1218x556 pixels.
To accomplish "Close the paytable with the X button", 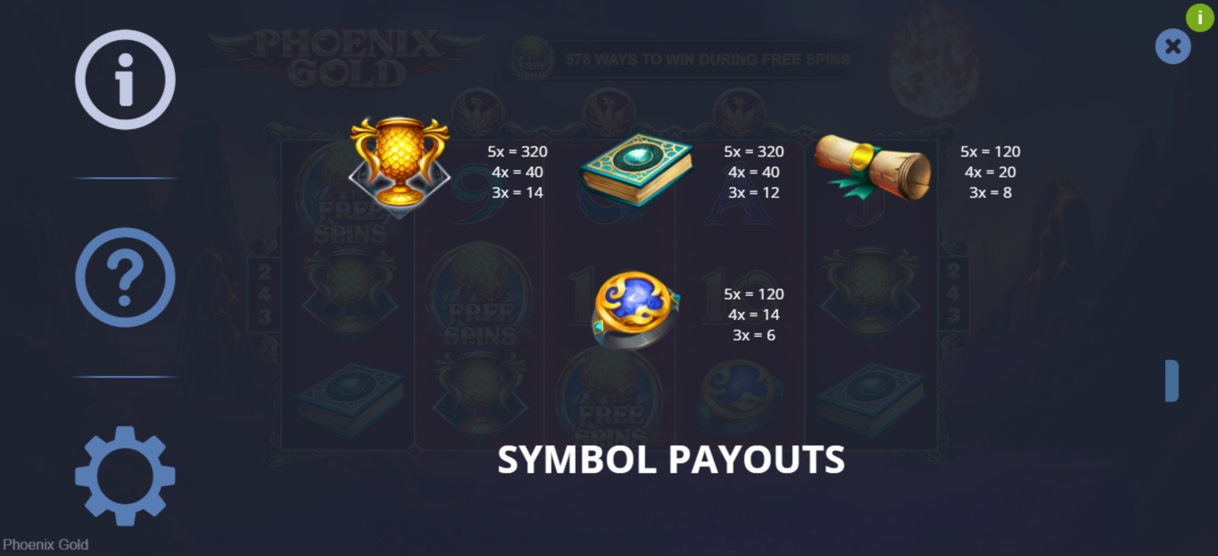I will click(1172, 46).
